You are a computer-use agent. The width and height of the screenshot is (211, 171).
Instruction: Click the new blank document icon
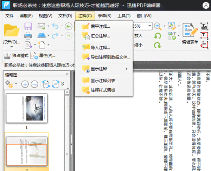click(x=41, y=45)
